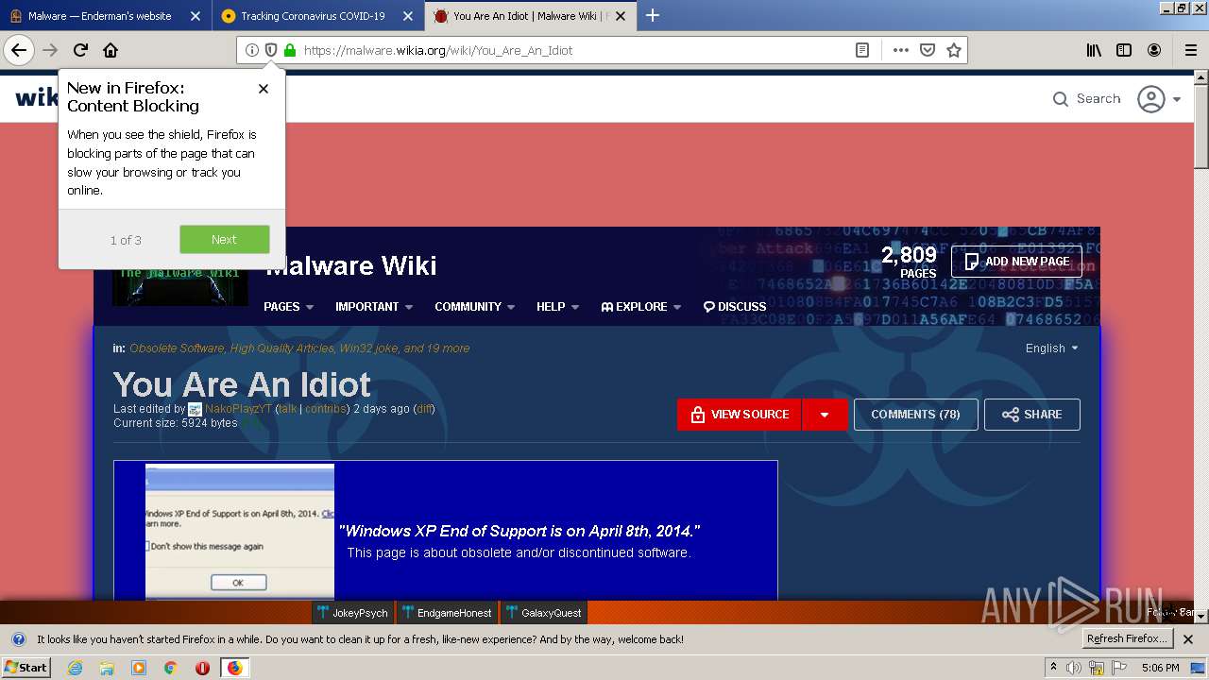Close the Content Blocking popup
This screenshot has height=680, width=1209.
[x=264, y=89]
